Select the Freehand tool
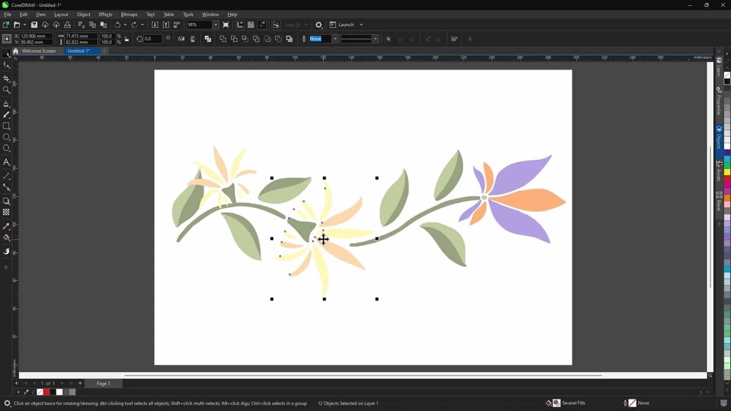731x411 pixels. 6,104
